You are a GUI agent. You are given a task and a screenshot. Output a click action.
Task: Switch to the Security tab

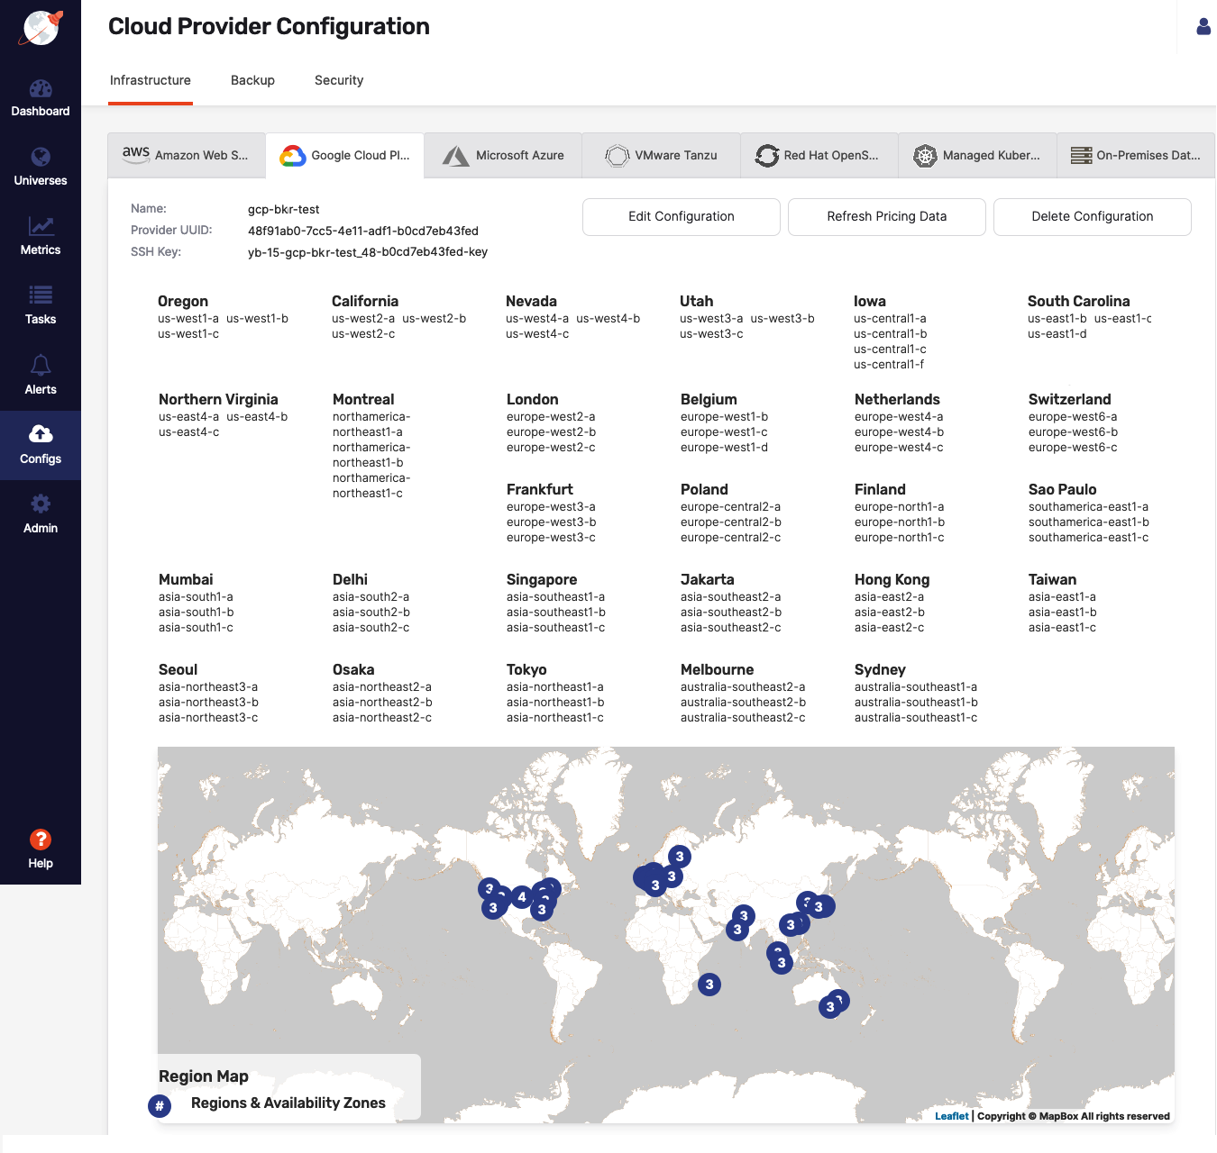pyautogui.click(x=339, y=80)
